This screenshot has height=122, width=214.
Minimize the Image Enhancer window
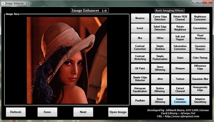(x=195, y=2)
